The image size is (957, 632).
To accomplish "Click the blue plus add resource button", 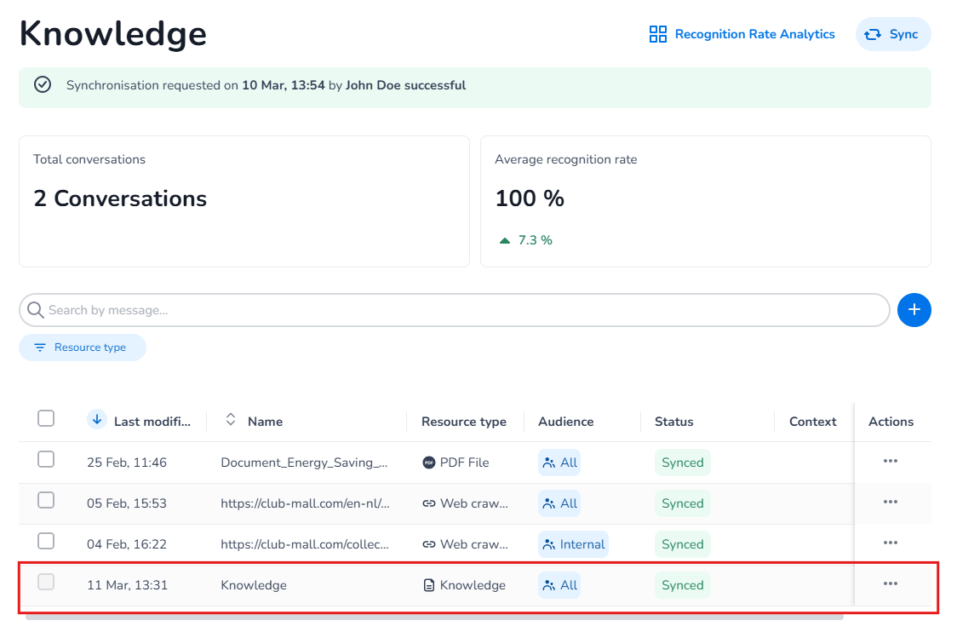I will [x=914, y=310].
